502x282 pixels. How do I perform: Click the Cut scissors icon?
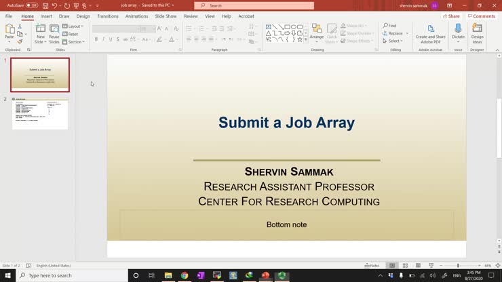click(x=20, y=26)
